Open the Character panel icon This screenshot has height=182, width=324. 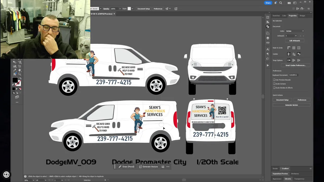tap(268, 49)
